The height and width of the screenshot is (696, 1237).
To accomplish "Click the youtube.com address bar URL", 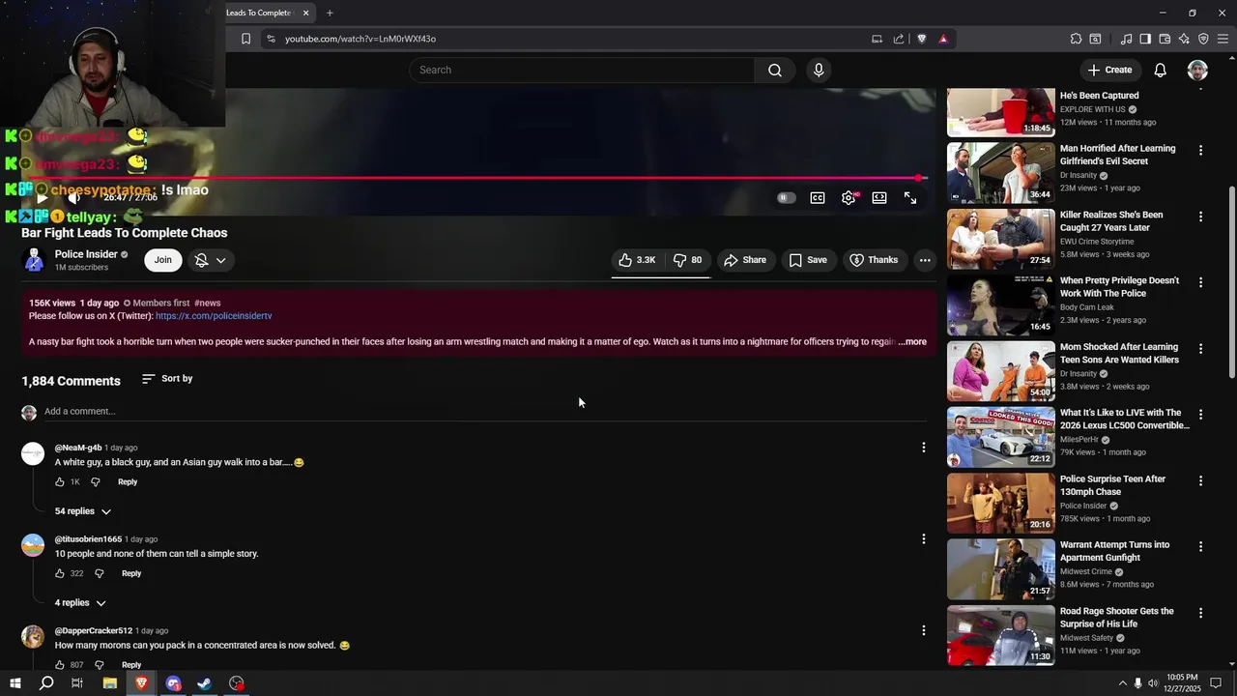I will [360, 39].
